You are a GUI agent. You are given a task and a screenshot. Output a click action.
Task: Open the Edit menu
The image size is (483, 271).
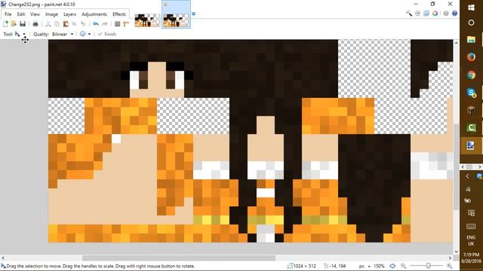(x=20, y=14)
